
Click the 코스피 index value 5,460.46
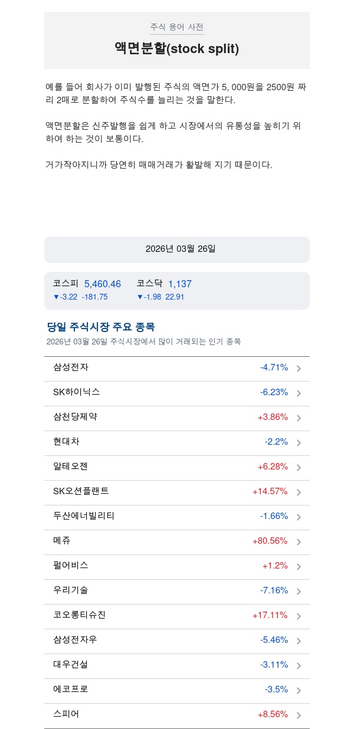point(103,284)
